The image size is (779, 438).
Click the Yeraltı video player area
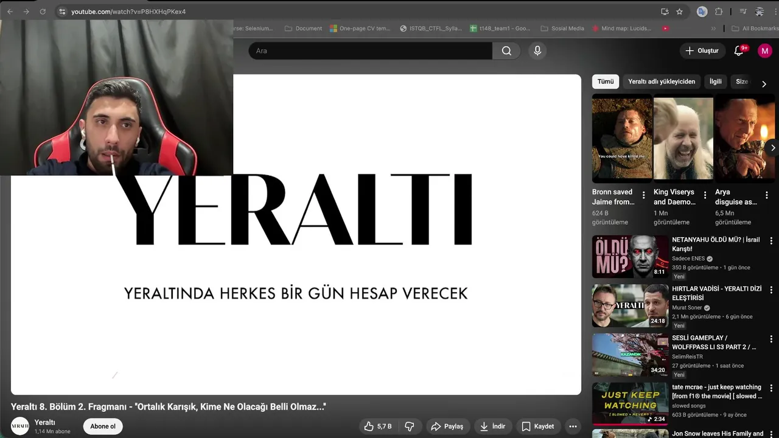pyautogui.click(x=296, y=234)
